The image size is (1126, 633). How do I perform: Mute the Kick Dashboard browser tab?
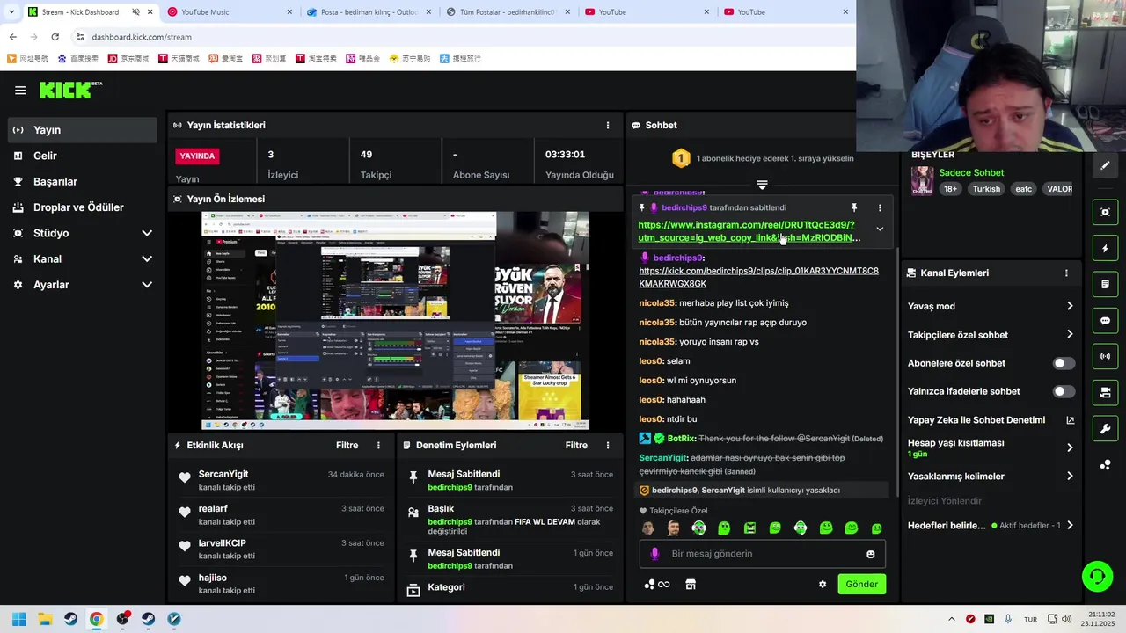[135, 12]
